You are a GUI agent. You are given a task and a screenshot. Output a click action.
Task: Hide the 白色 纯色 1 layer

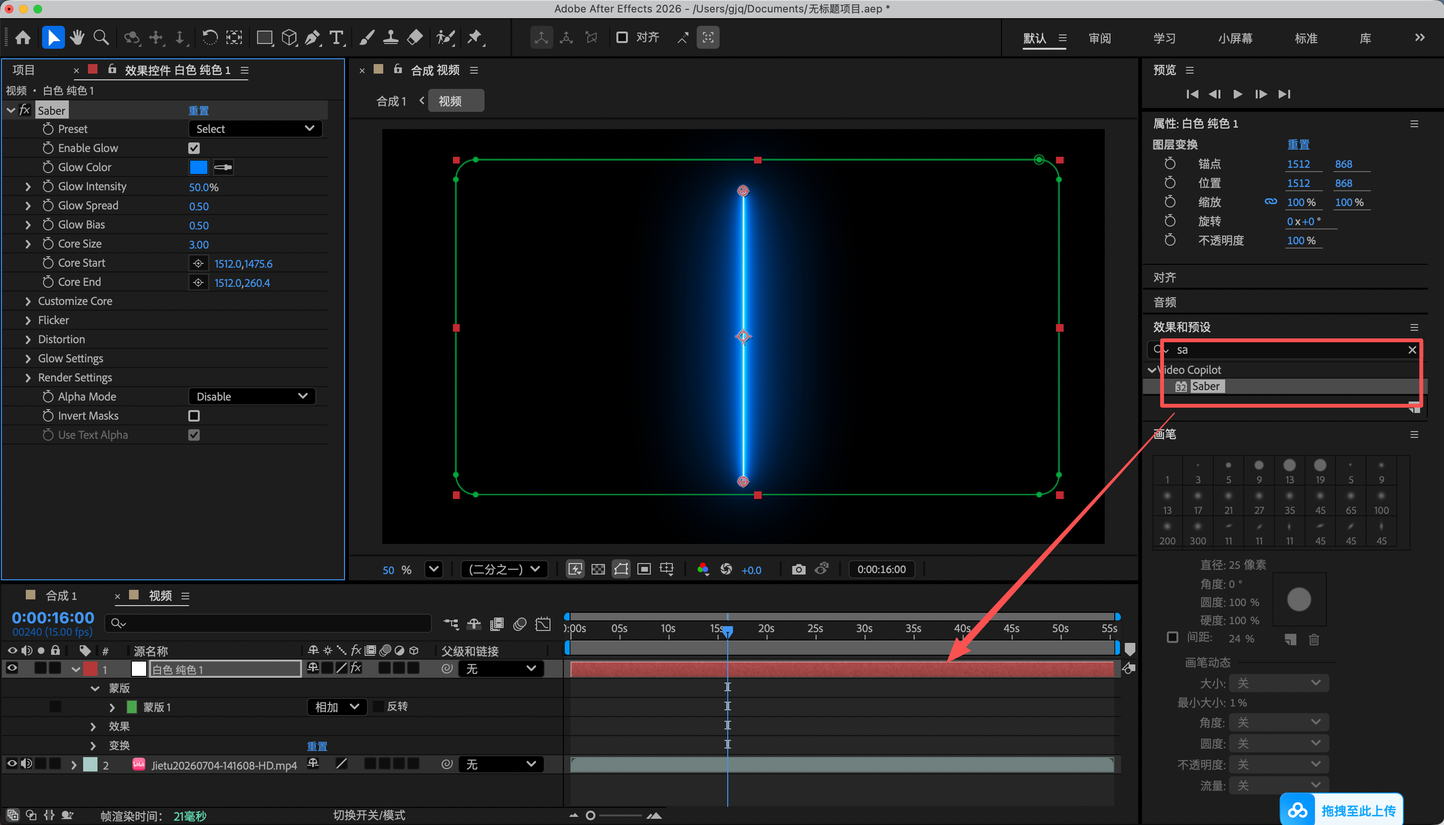(x=12, y=669)
